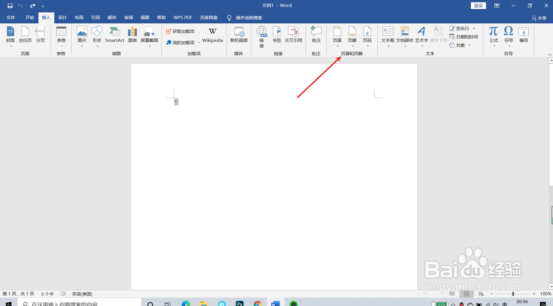Screen dimensions: 553x306
Task: Insert a symbol (符号)
Action: [x=509, y=37]
